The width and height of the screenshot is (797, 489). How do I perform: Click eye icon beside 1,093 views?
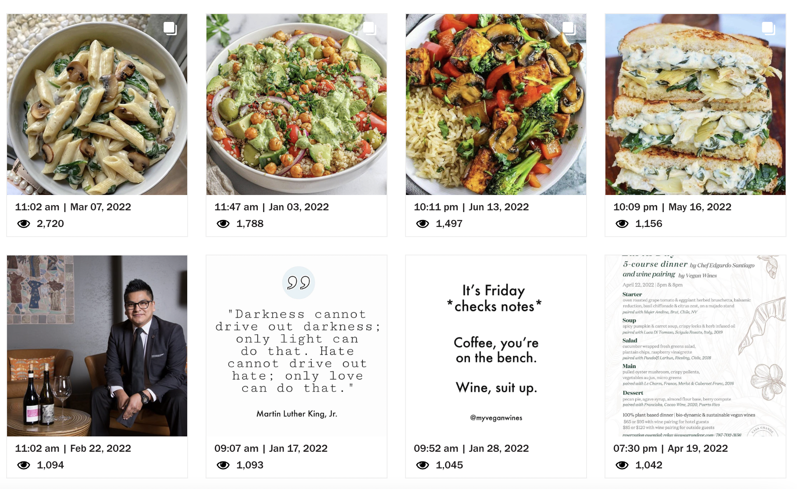tap(223, 465)
